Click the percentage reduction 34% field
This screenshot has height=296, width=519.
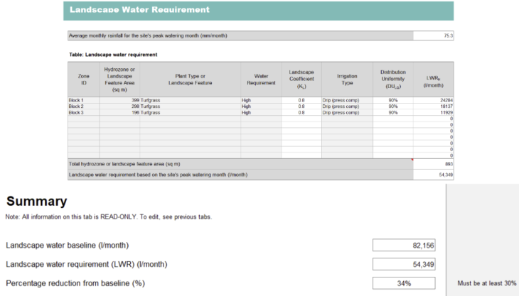404,283
